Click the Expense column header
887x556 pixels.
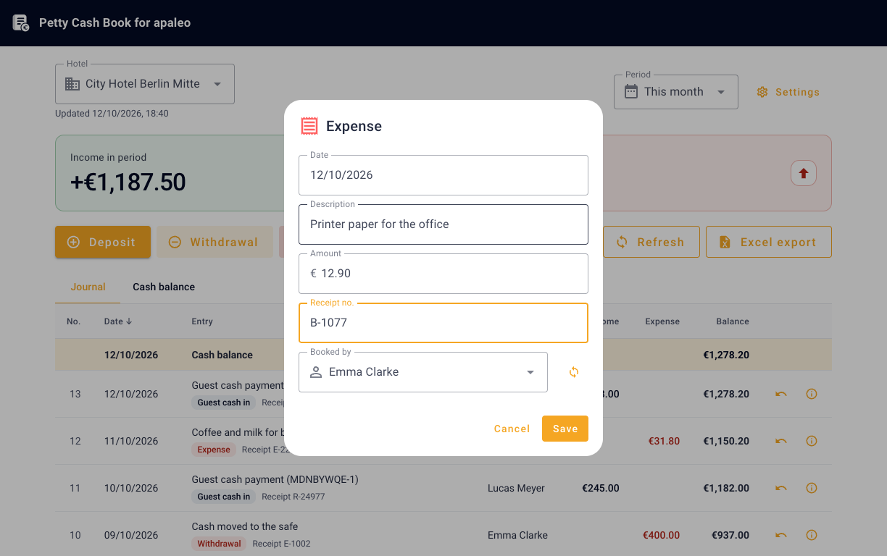click(662, 321)
